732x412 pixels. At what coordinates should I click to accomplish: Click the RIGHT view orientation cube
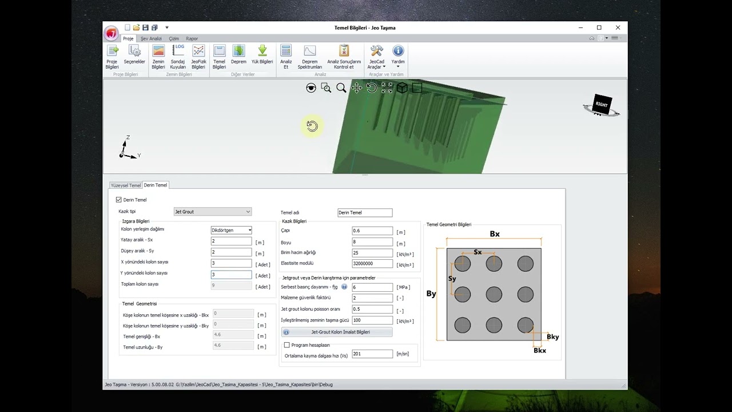[x=601, y=105]
